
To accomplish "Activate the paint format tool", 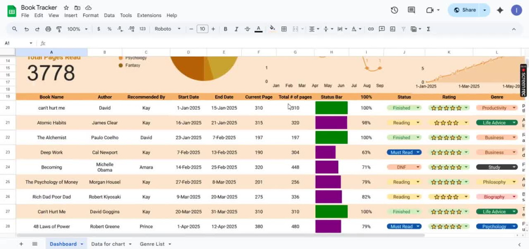I will 59,29.
